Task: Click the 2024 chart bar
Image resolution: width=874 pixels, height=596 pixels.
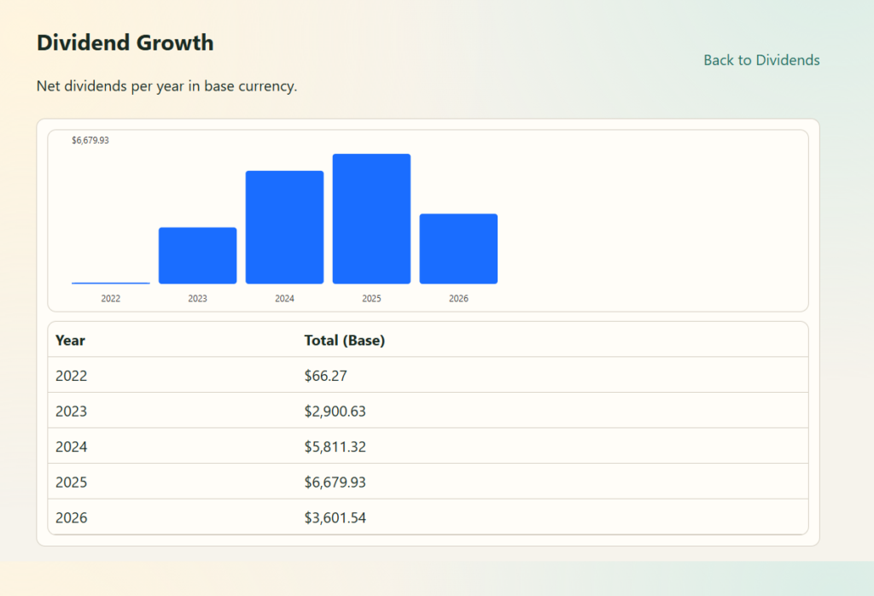Action: click(284, 227)
